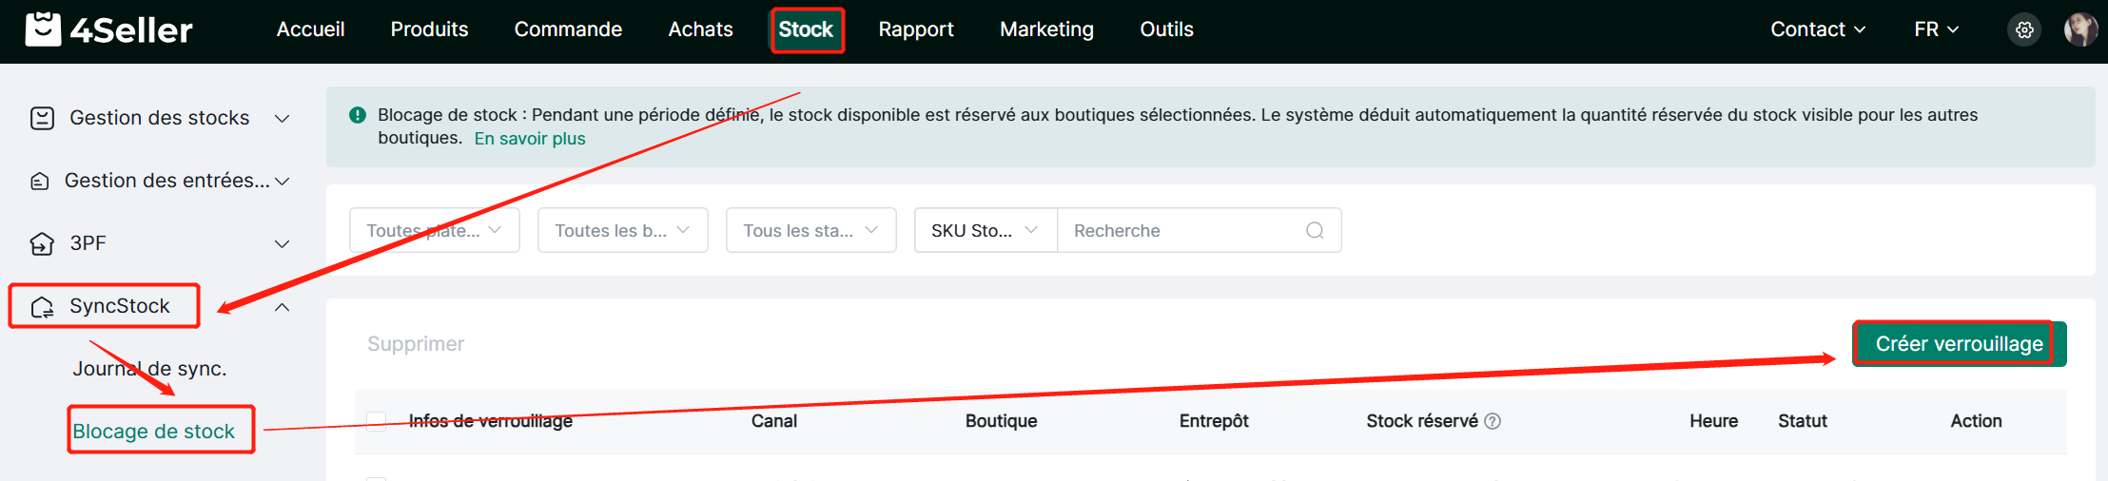
Task: Select Journal de sync. in sidebar
Action: tap(149, 369)
